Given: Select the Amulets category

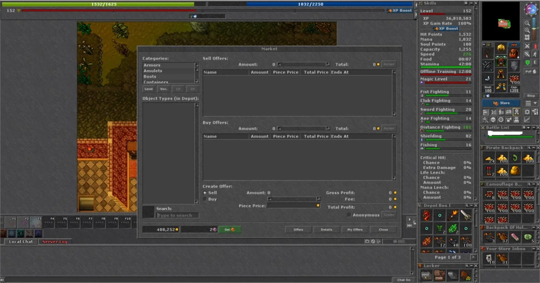Looking at the screenshot, I should (x=168, y=71).
